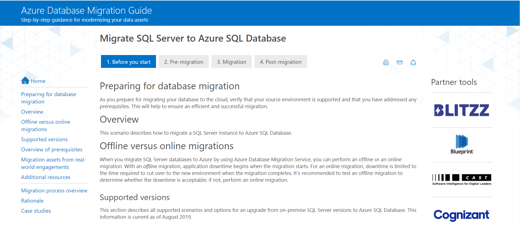Viewport: 520px width, 225px height.
Task: Click the share icon with three circles
Action: 413,62
